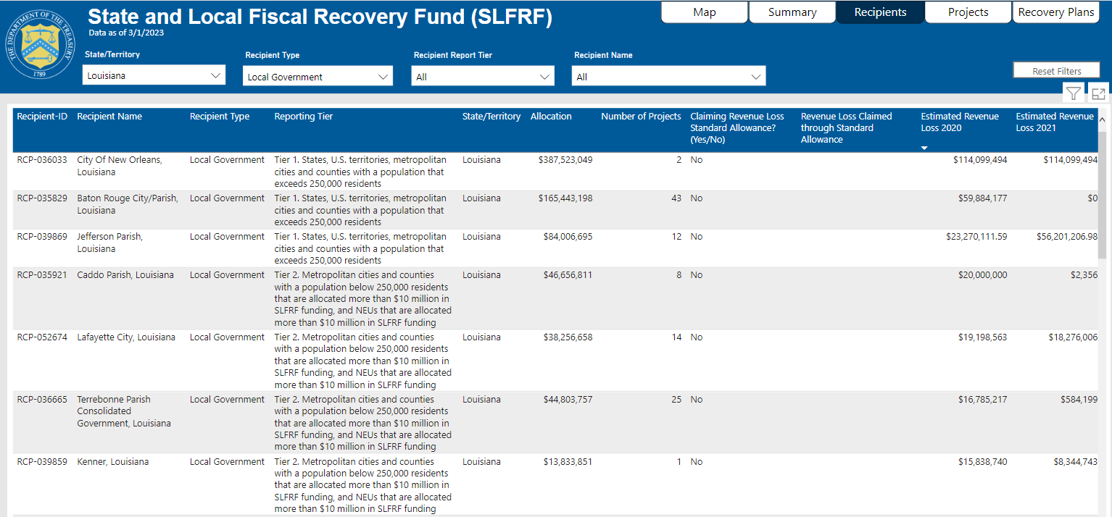This screenshot has height=517, width=1112.
Task: Open the Projects tab
Action: (x=968, y=12)
